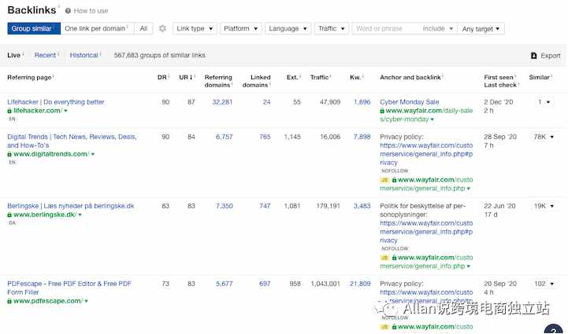Sort by Kw. column header

(355, 77)
